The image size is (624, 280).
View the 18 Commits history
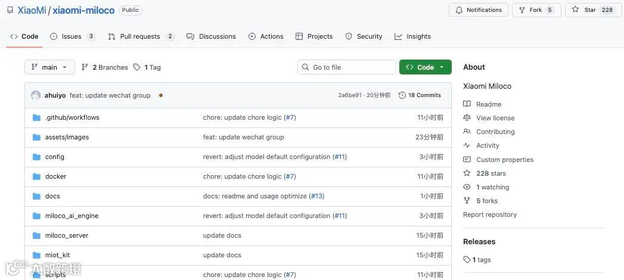tap(420, 95)
